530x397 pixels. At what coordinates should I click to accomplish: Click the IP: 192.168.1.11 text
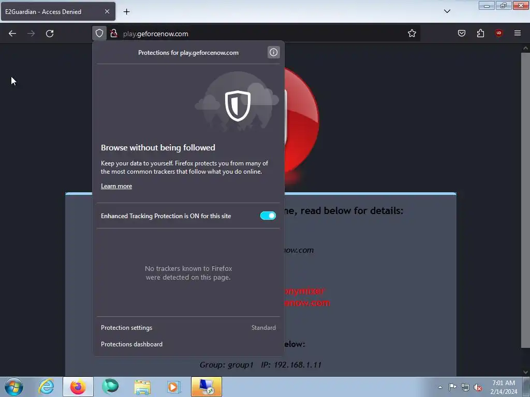[291, 364]
